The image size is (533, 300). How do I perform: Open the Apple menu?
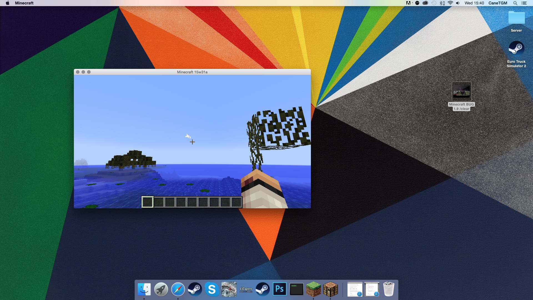click(7, 3)
